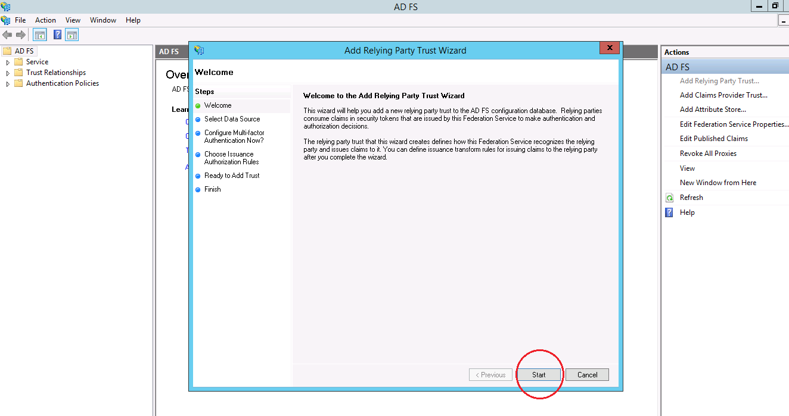Click View in the Actions pane
789x416 pixels.
pyautogui.click(x=687, y=168)
